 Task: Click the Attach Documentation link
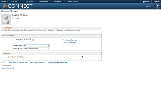(69, 43)
